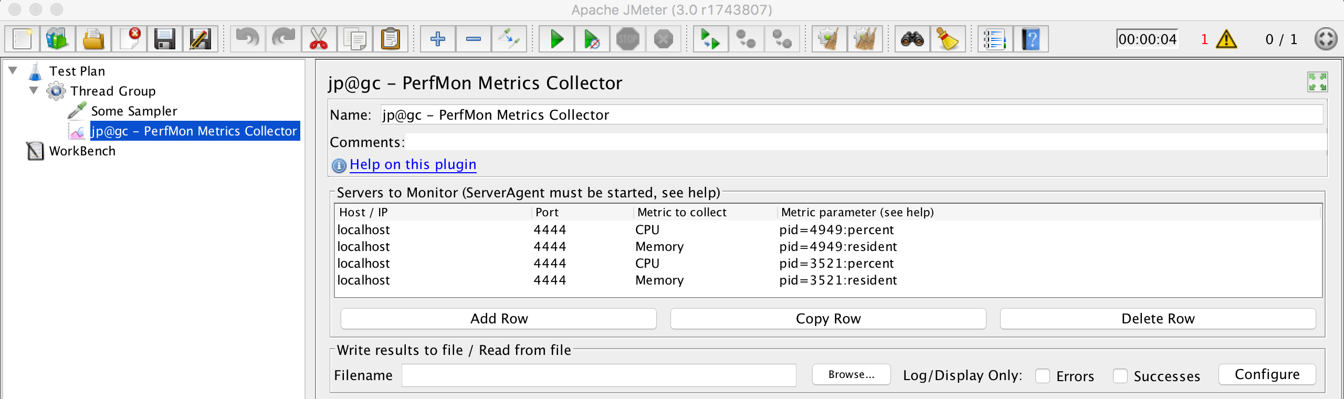Image resolution: width=1344 pixels, height=399 pixels.
Task: Start all remote engines
Action: tap(711, 39)
